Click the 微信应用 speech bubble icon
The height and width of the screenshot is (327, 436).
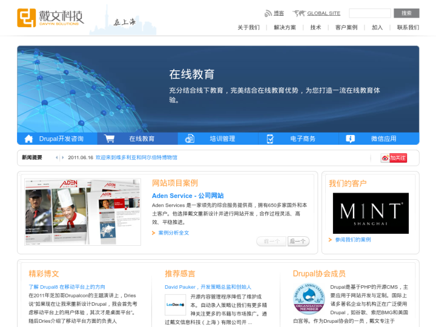350,139
